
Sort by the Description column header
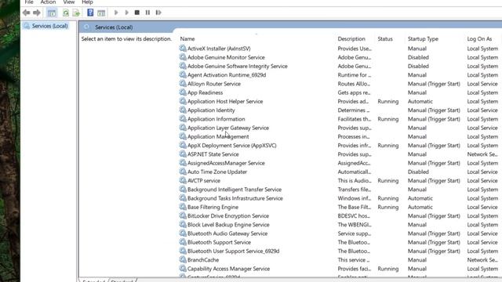click(351, 38)
